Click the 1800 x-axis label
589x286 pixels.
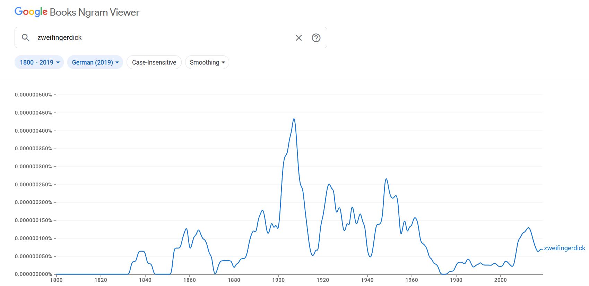click(x=56, y=280)
